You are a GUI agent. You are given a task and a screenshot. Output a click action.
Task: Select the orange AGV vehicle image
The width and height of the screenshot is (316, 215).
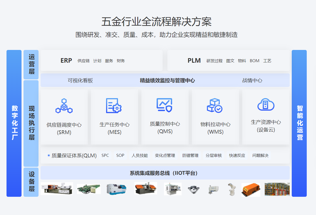tap(251, 190)
